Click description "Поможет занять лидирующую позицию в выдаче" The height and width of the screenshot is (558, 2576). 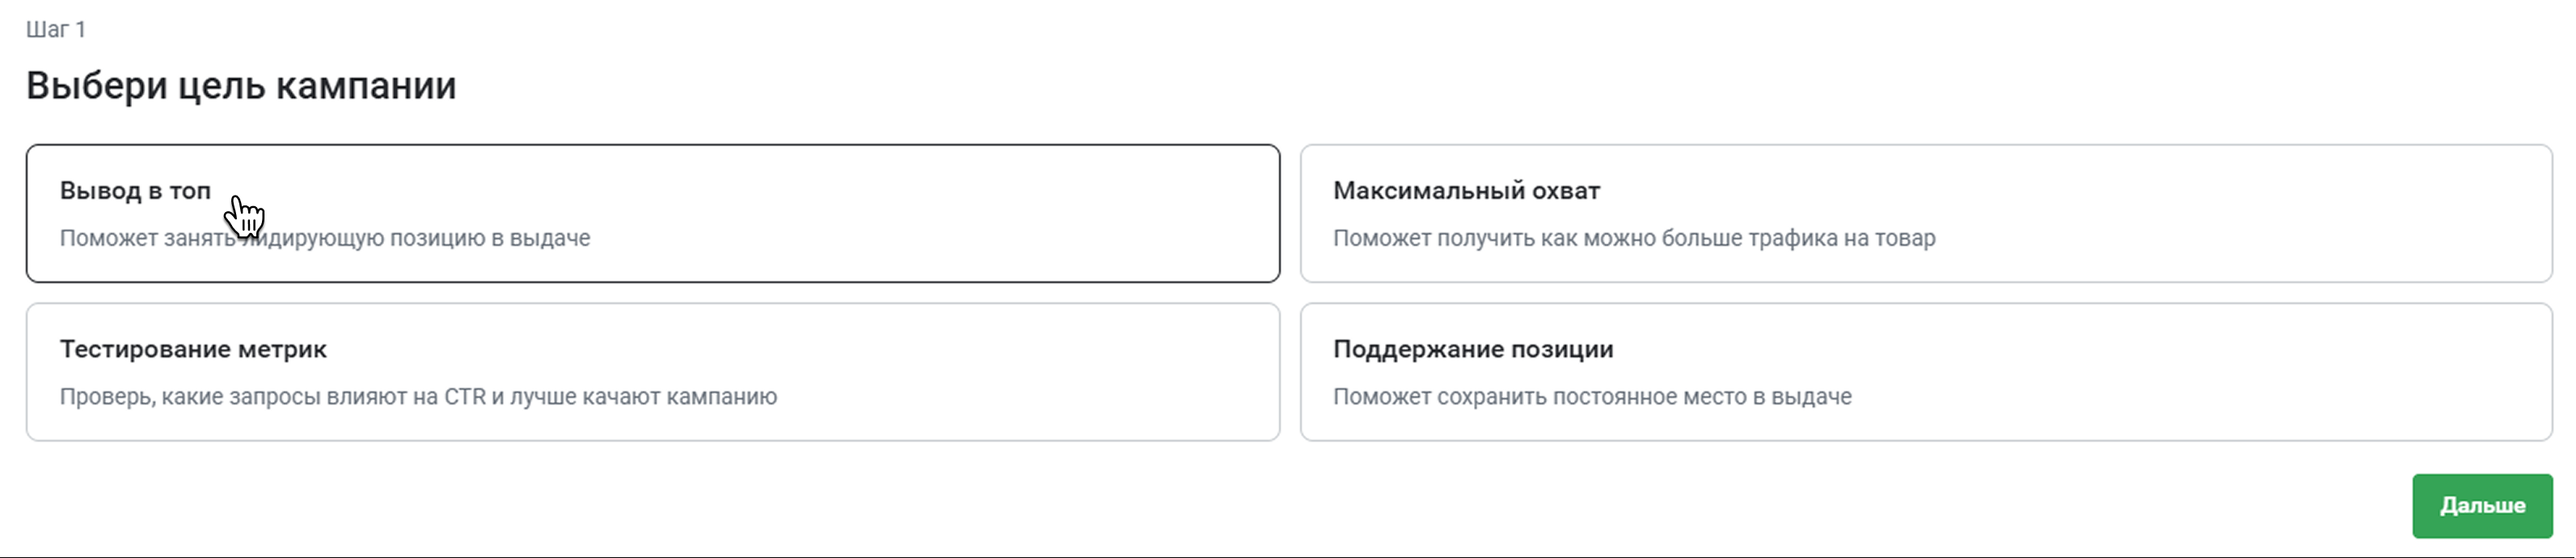325,238
